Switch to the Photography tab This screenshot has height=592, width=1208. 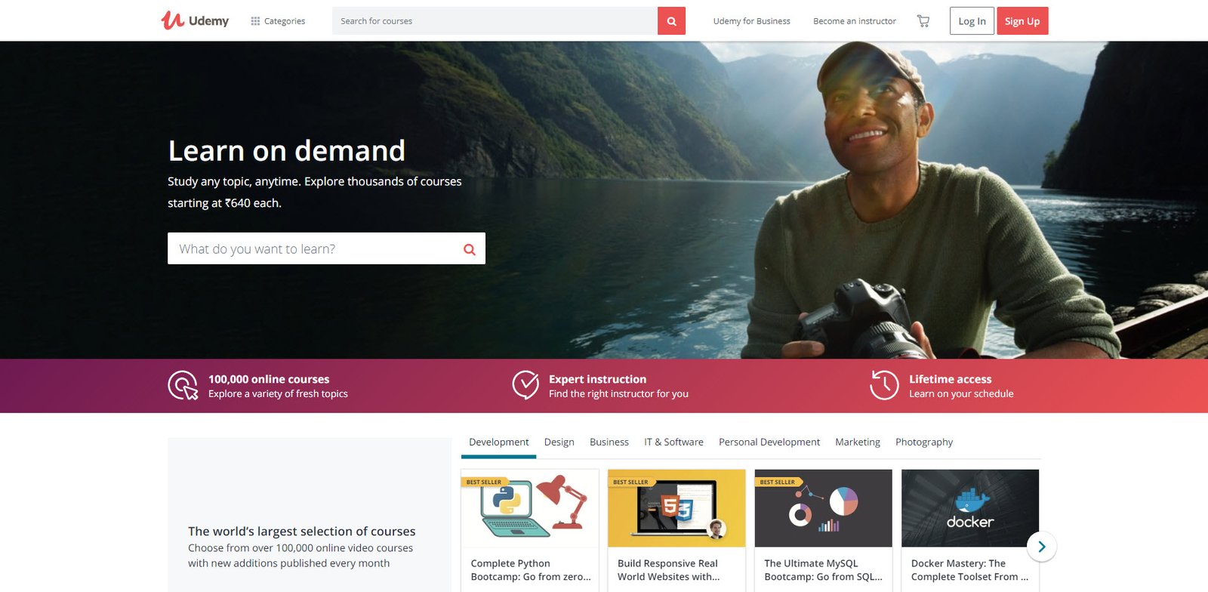click(x=924, y=442)
